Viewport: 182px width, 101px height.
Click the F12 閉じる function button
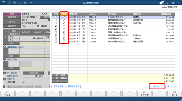pyautogui.click(x=175, y=94)
